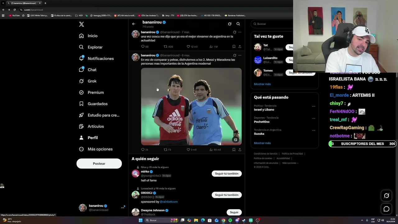Repost the coscu tweet (406)

click(168, 47)
